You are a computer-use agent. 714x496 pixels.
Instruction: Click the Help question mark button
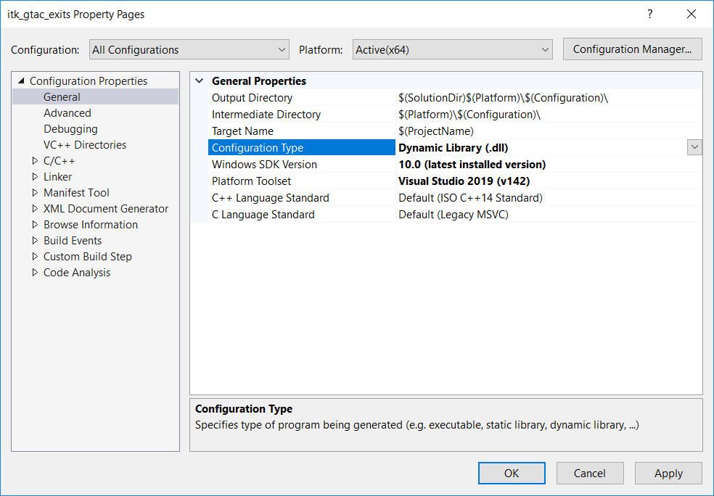tap(650, 15)
